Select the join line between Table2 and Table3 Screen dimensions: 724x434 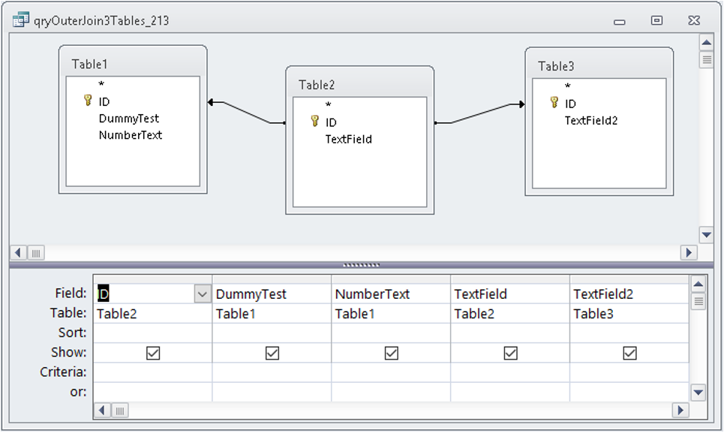479,113
